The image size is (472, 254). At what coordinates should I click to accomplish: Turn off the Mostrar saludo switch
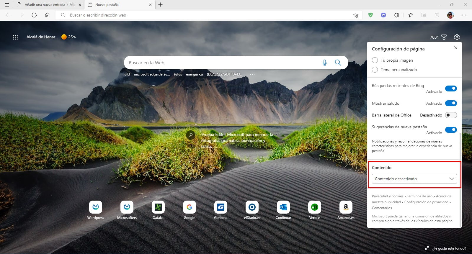pyautogui.click(x=451, y=103)
